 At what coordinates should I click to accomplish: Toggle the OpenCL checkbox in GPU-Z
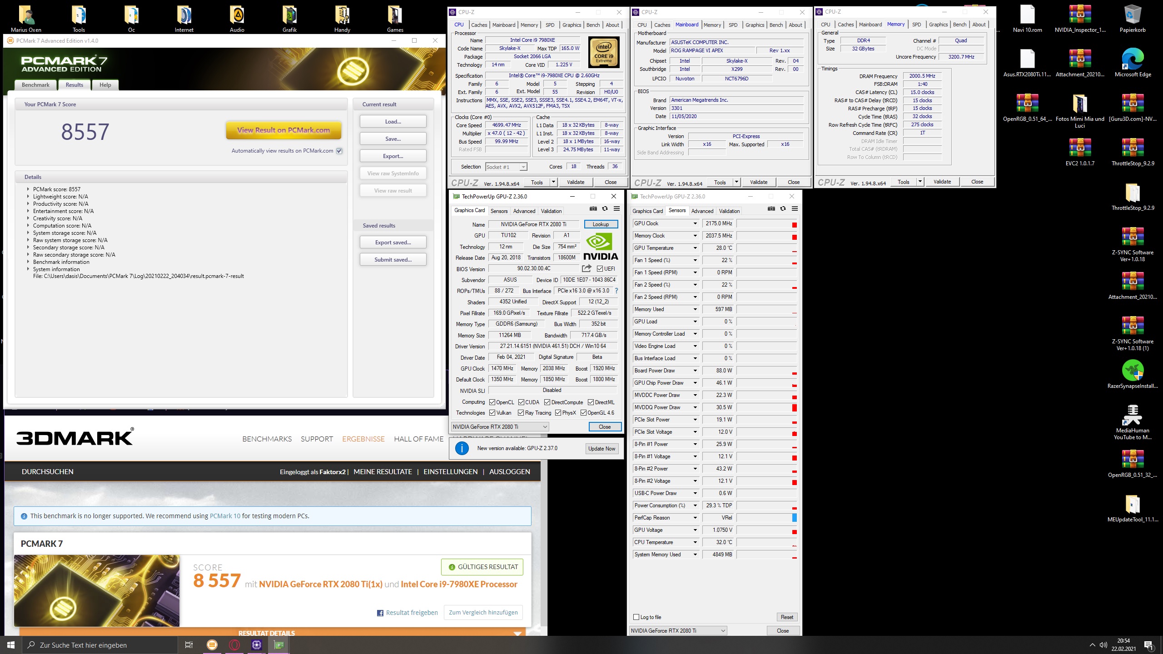pos(492,402)
